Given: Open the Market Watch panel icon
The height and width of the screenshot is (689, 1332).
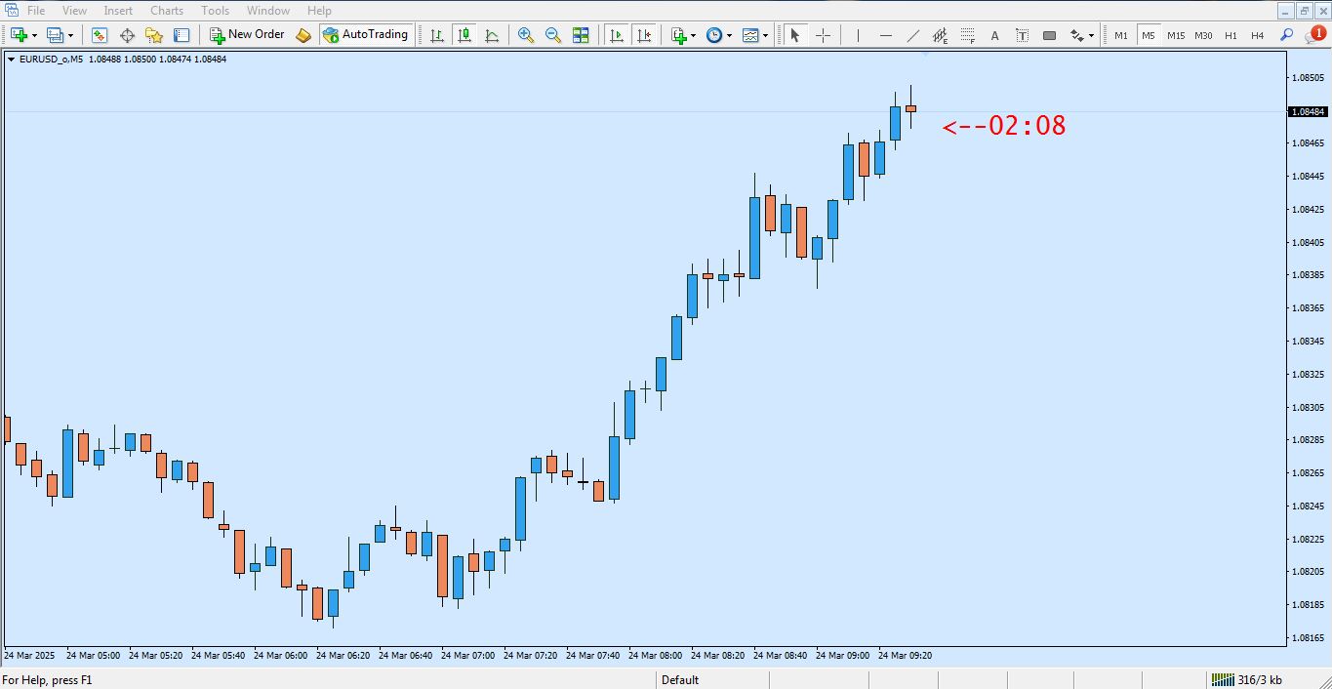Looking at the screenshot, I should [x=100, y=35].
